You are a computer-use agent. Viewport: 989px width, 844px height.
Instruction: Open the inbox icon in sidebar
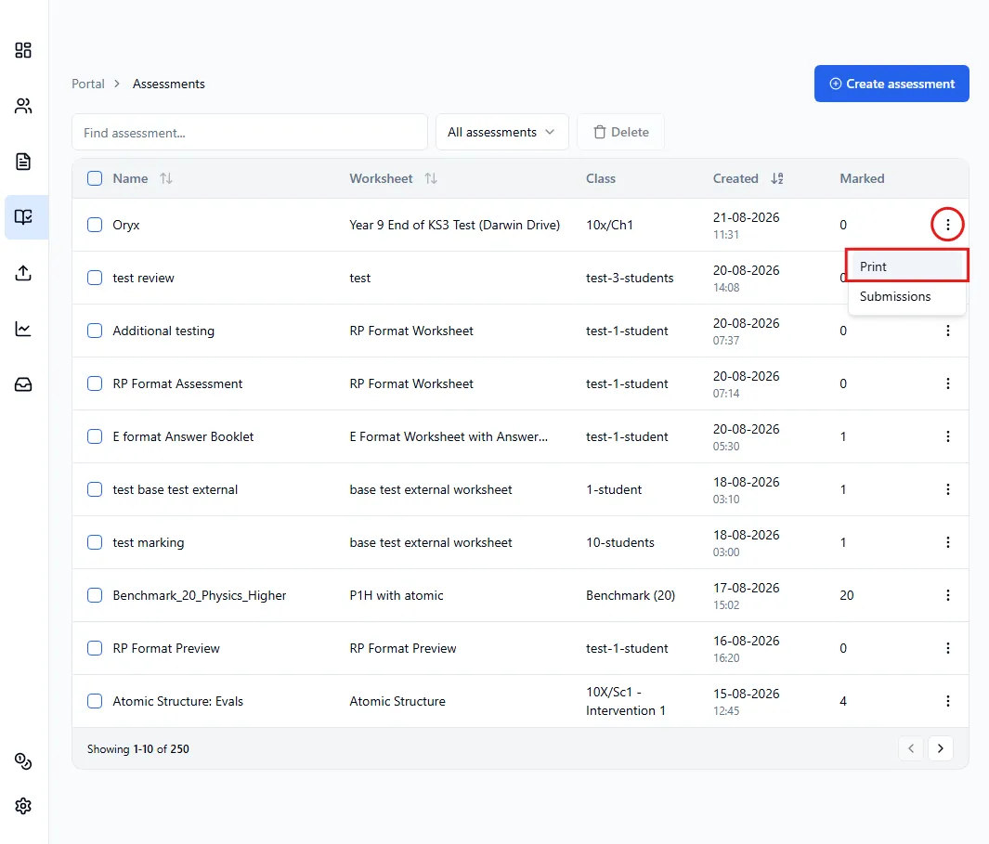tap(23, 384)
